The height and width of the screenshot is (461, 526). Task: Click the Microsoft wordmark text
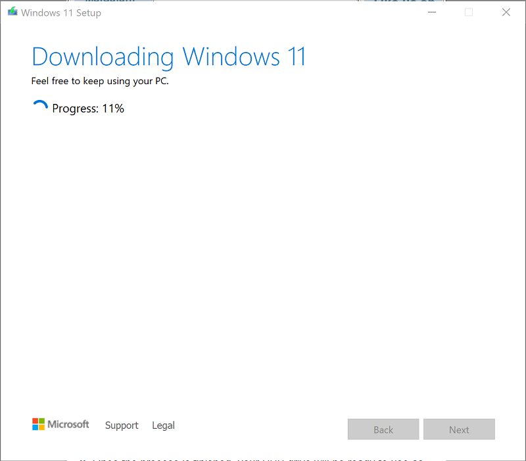point(68,424)
